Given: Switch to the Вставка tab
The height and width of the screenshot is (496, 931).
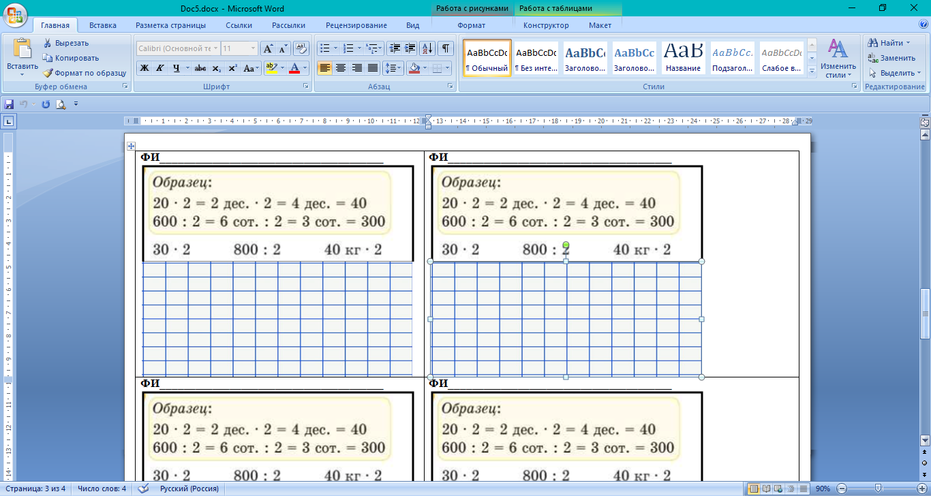Looking at the screenshot, I should coord(103,25).
